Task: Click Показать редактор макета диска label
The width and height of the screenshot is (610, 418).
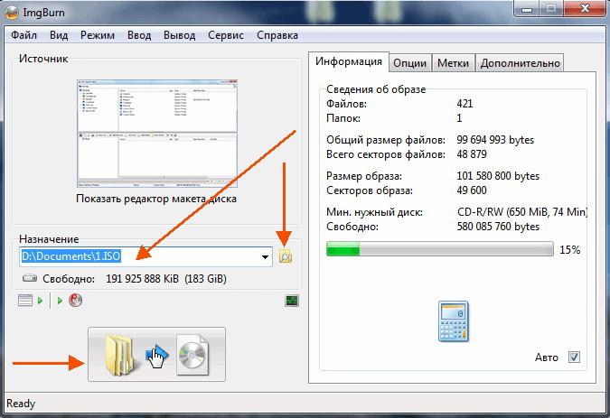Action: [156, 199]
